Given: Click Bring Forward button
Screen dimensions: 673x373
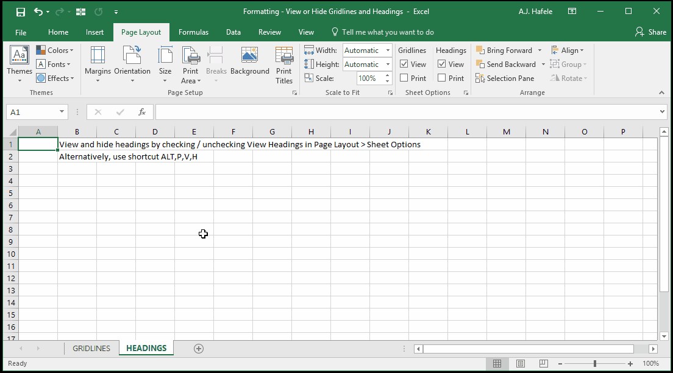Looking at the screenshot, I should 504,51.
